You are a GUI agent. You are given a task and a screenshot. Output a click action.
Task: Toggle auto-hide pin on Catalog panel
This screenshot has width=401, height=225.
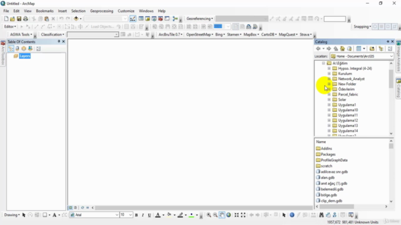[388, 42]
